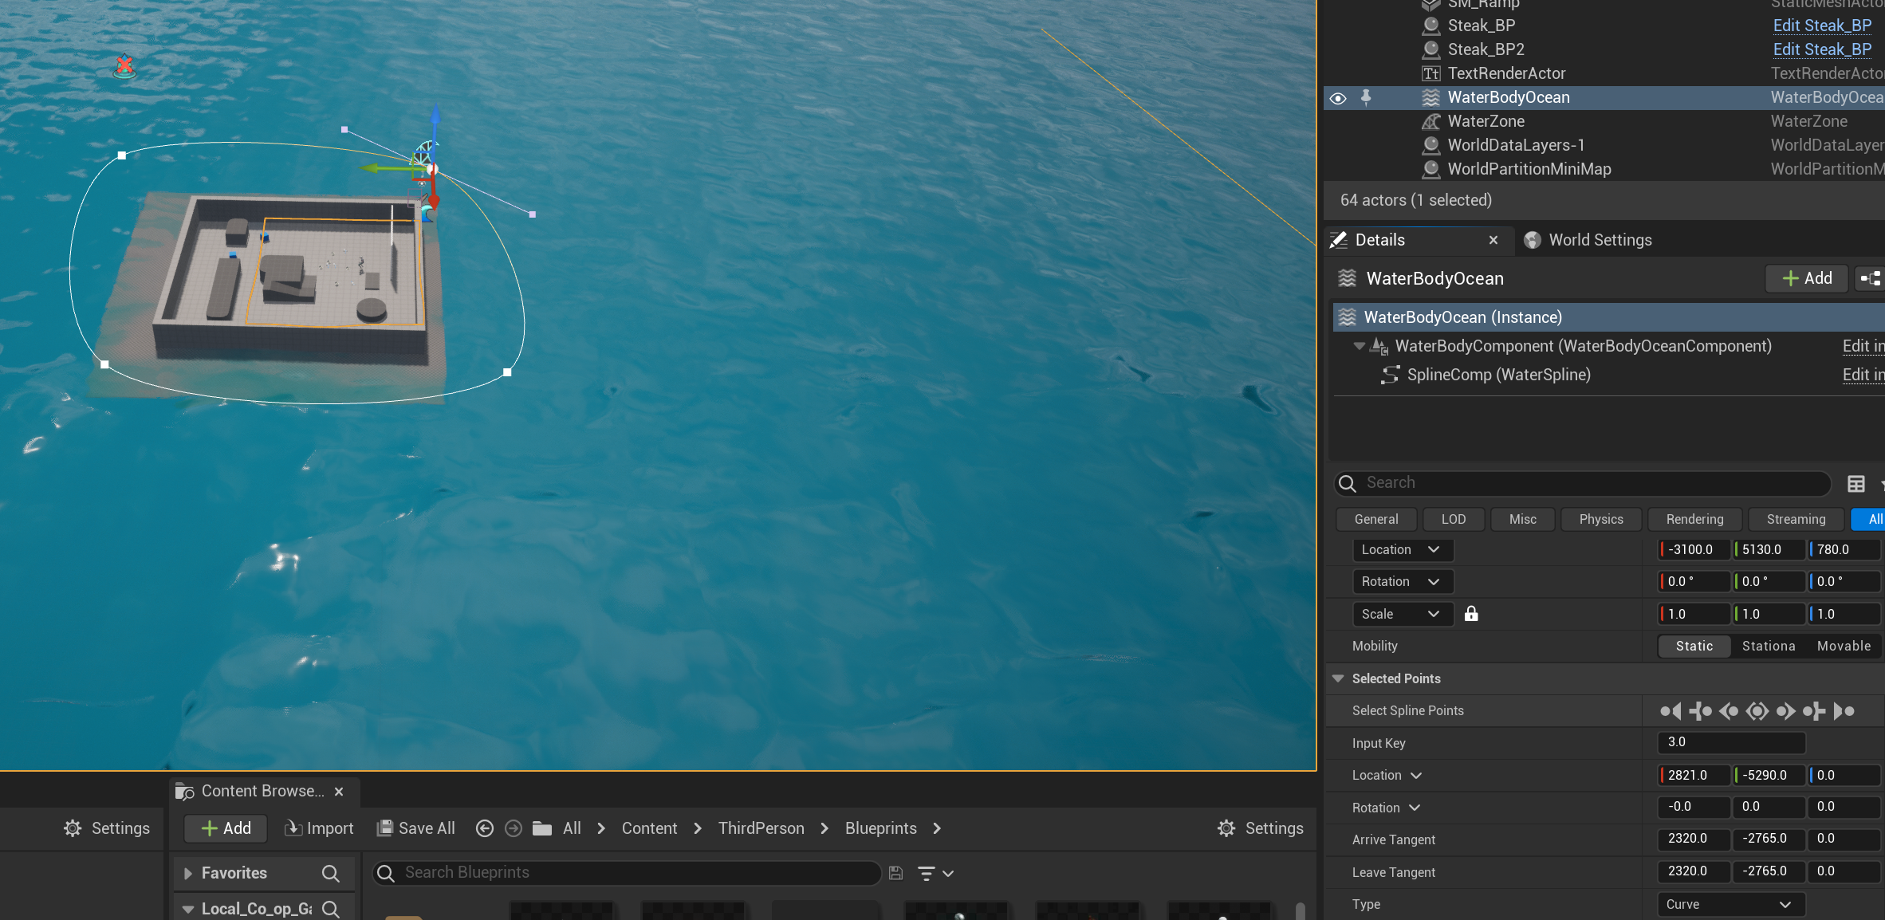This screenshot has height=920, width=1885.
Task: Click the pin icon next to WaterBodyOcean
Action: click(x=1366, y=97)
